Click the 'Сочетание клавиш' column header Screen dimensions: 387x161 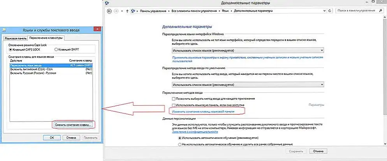(81, 60)
